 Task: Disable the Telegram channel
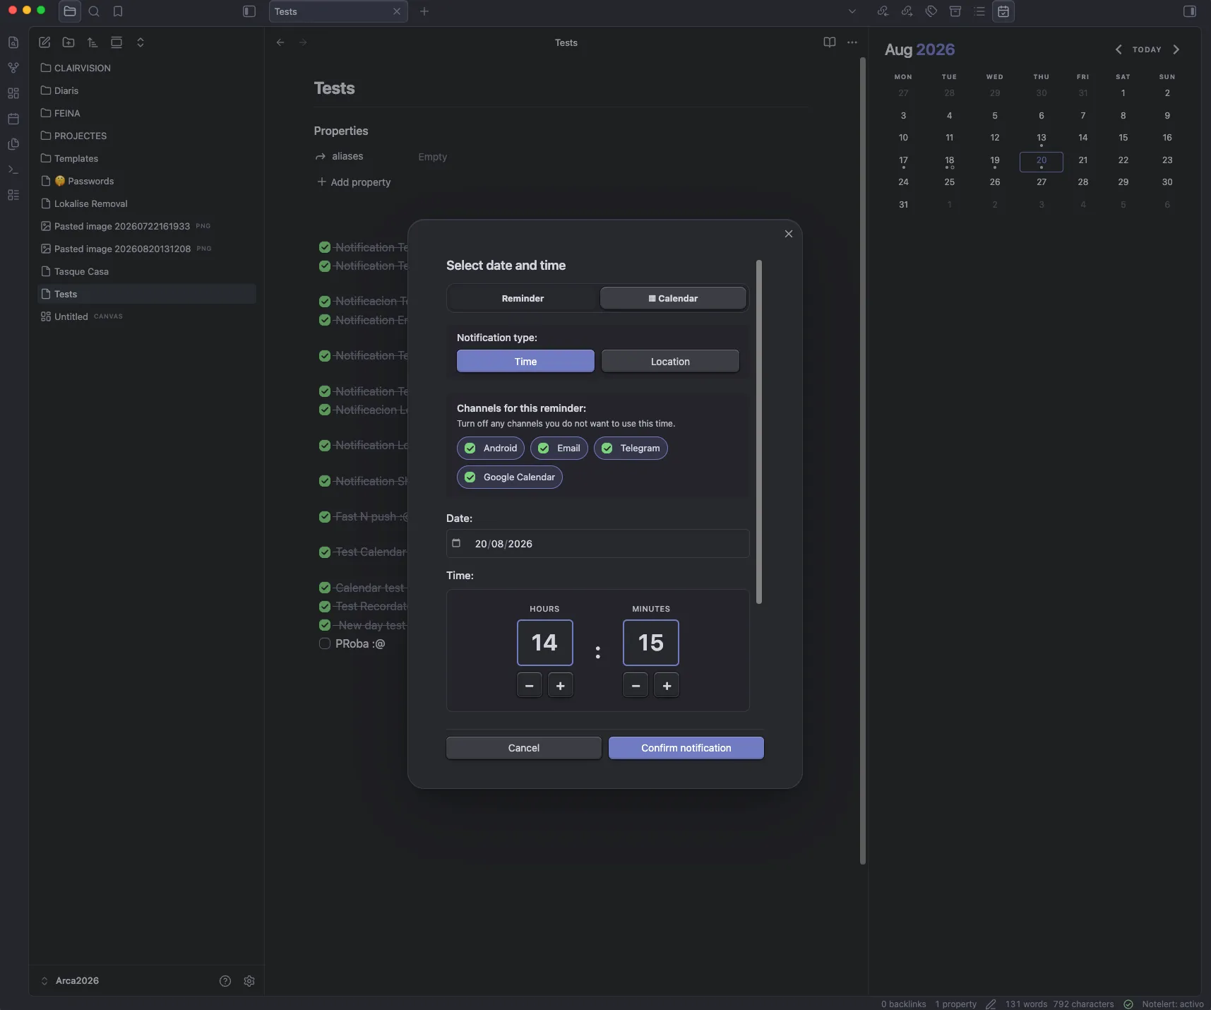pos(631,448)
